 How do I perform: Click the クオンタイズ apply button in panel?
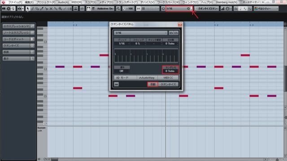point(168,84)
